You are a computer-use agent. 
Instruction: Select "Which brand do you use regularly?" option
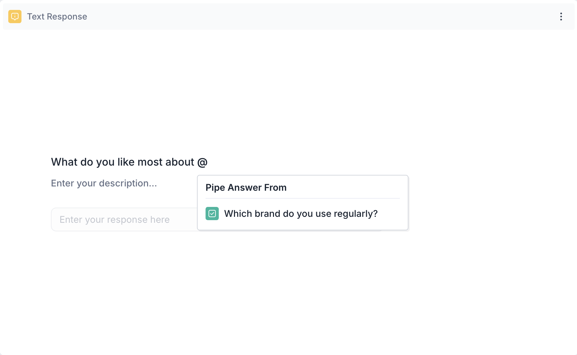[x=301, y=214]
